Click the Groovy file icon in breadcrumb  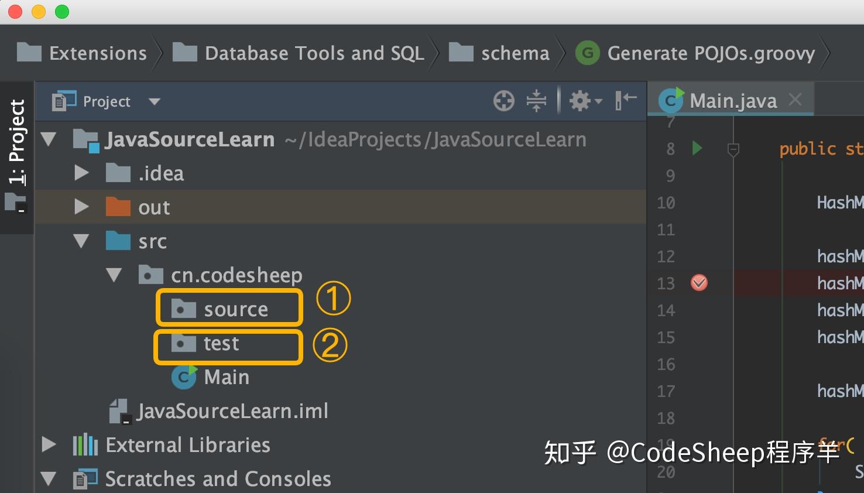(587, 53)
